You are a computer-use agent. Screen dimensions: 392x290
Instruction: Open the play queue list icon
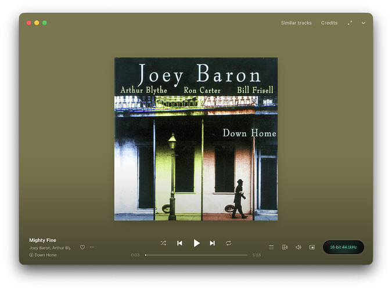pyautogui.click(x=271, y=247)
